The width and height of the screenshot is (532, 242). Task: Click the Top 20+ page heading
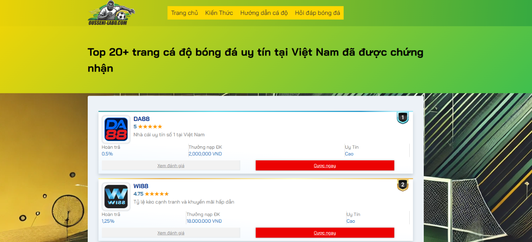(256, 60)
